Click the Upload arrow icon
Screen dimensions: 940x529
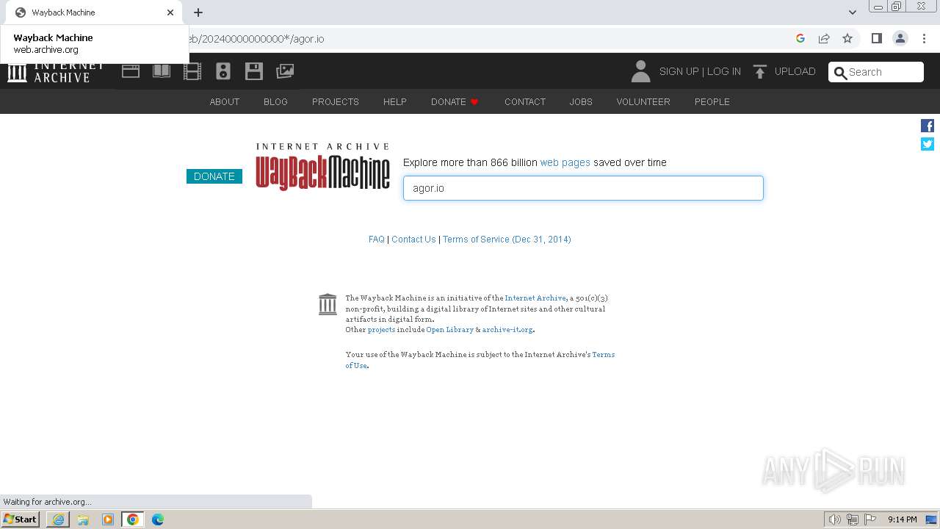pyautogui.click(x=760, y=71)
